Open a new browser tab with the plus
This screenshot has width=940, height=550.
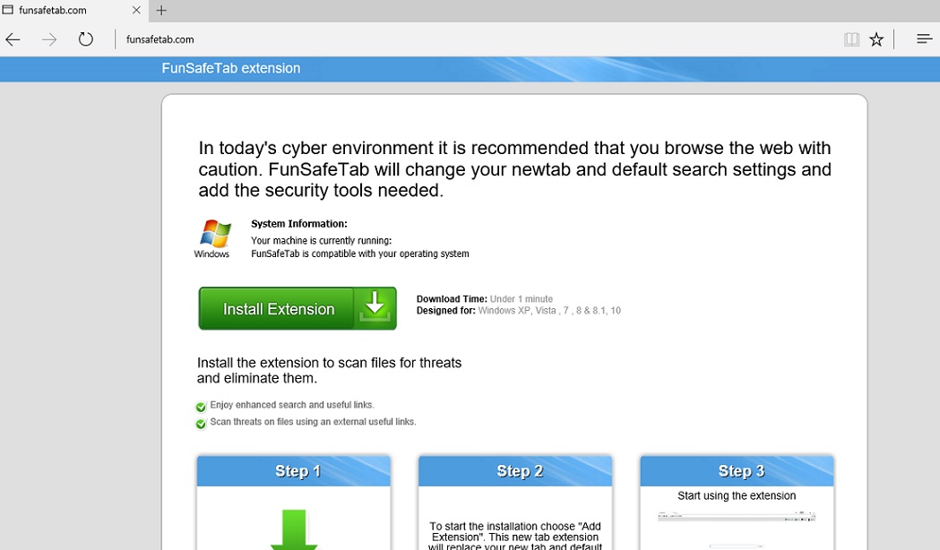160,11
